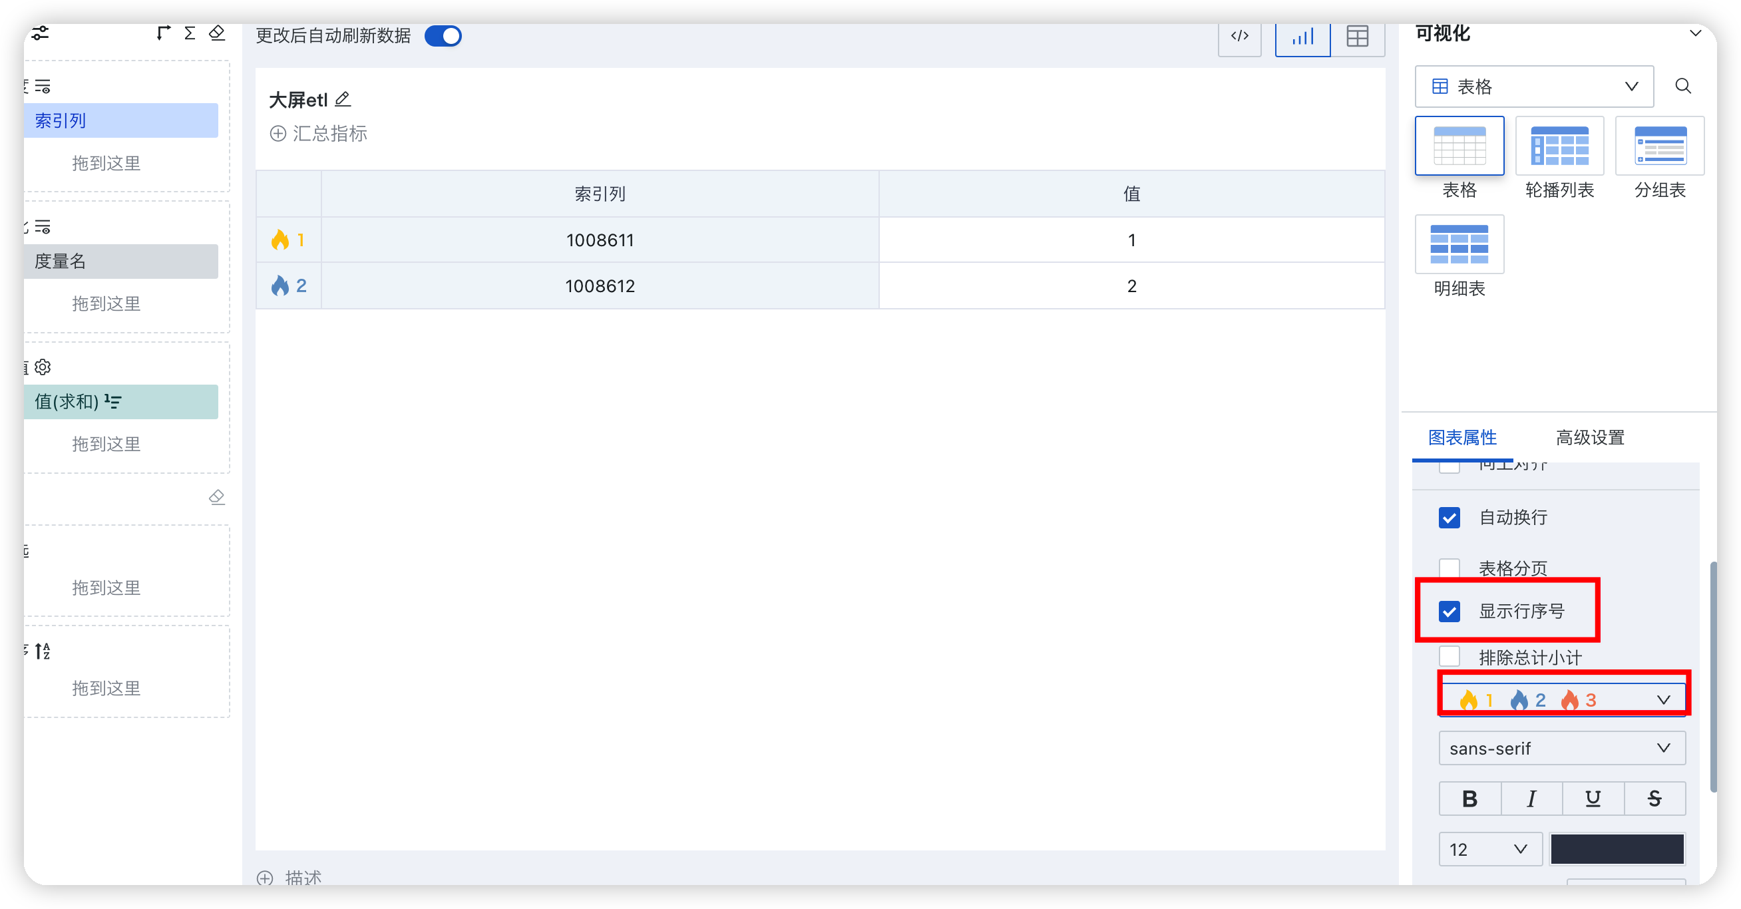Apply strikethrough text formatting
This screenshot has height=909, width=1741.
(x=1654, y=798)
